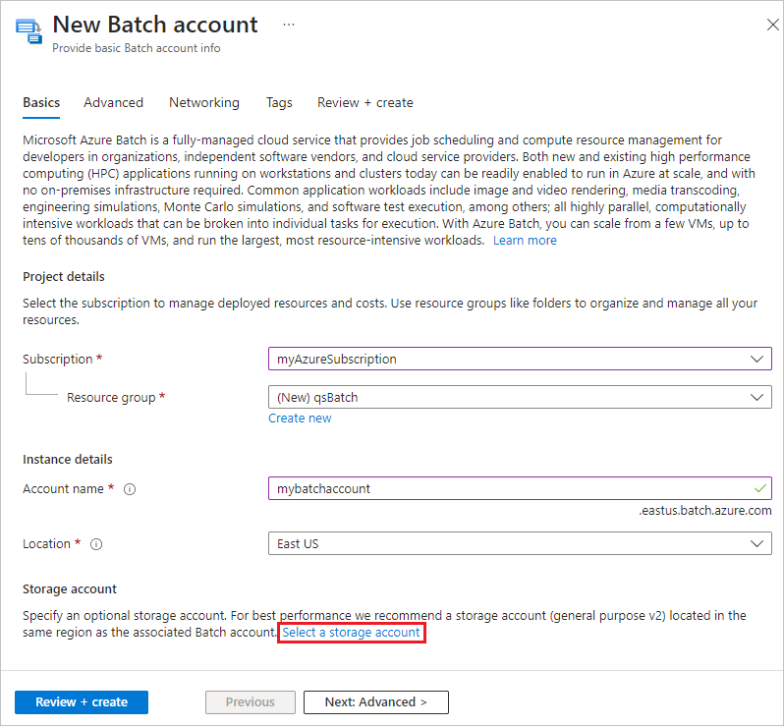Click the Batch account icon in header
The width and height of the screenshot is (784, 726).
(x=28, y=30)
